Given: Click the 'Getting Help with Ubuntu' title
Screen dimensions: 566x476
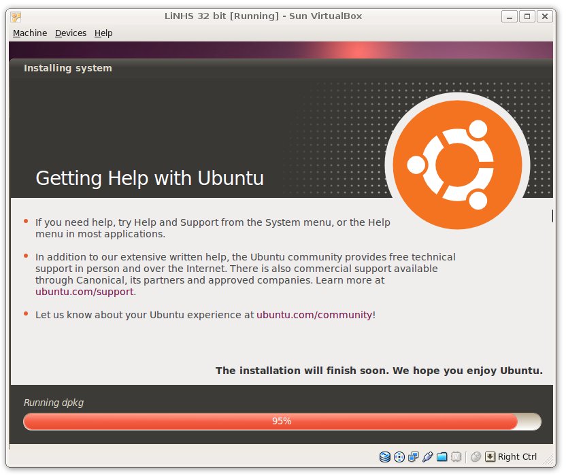Looking at the screenshot, I should (x=150, y=178).
